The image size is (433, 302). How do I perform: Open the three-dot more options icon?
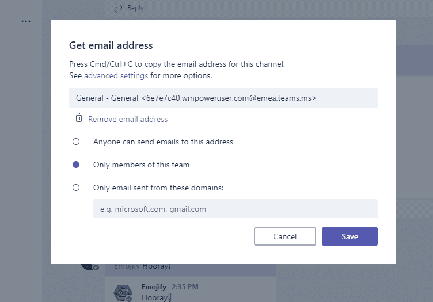point(26,21)
